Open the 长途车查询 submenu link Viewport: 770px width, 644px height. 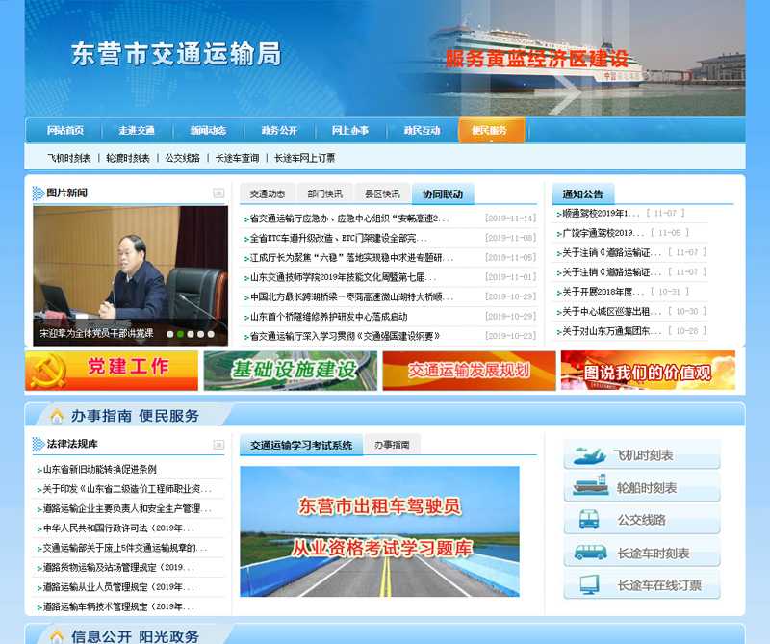[237, 158]
